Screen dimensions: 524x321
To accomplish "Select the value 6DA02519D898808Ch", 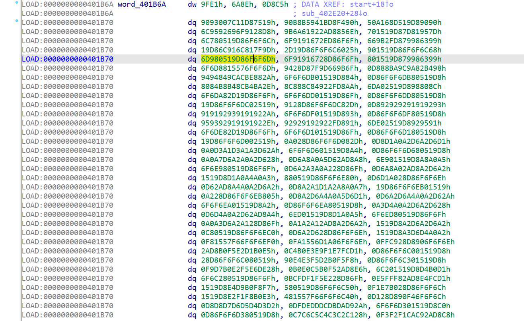I will 404,87.
